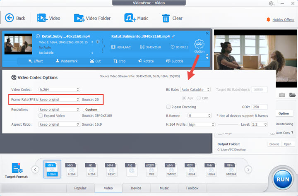
Task: Open Target Format settings
Action: tap(16, 170)
